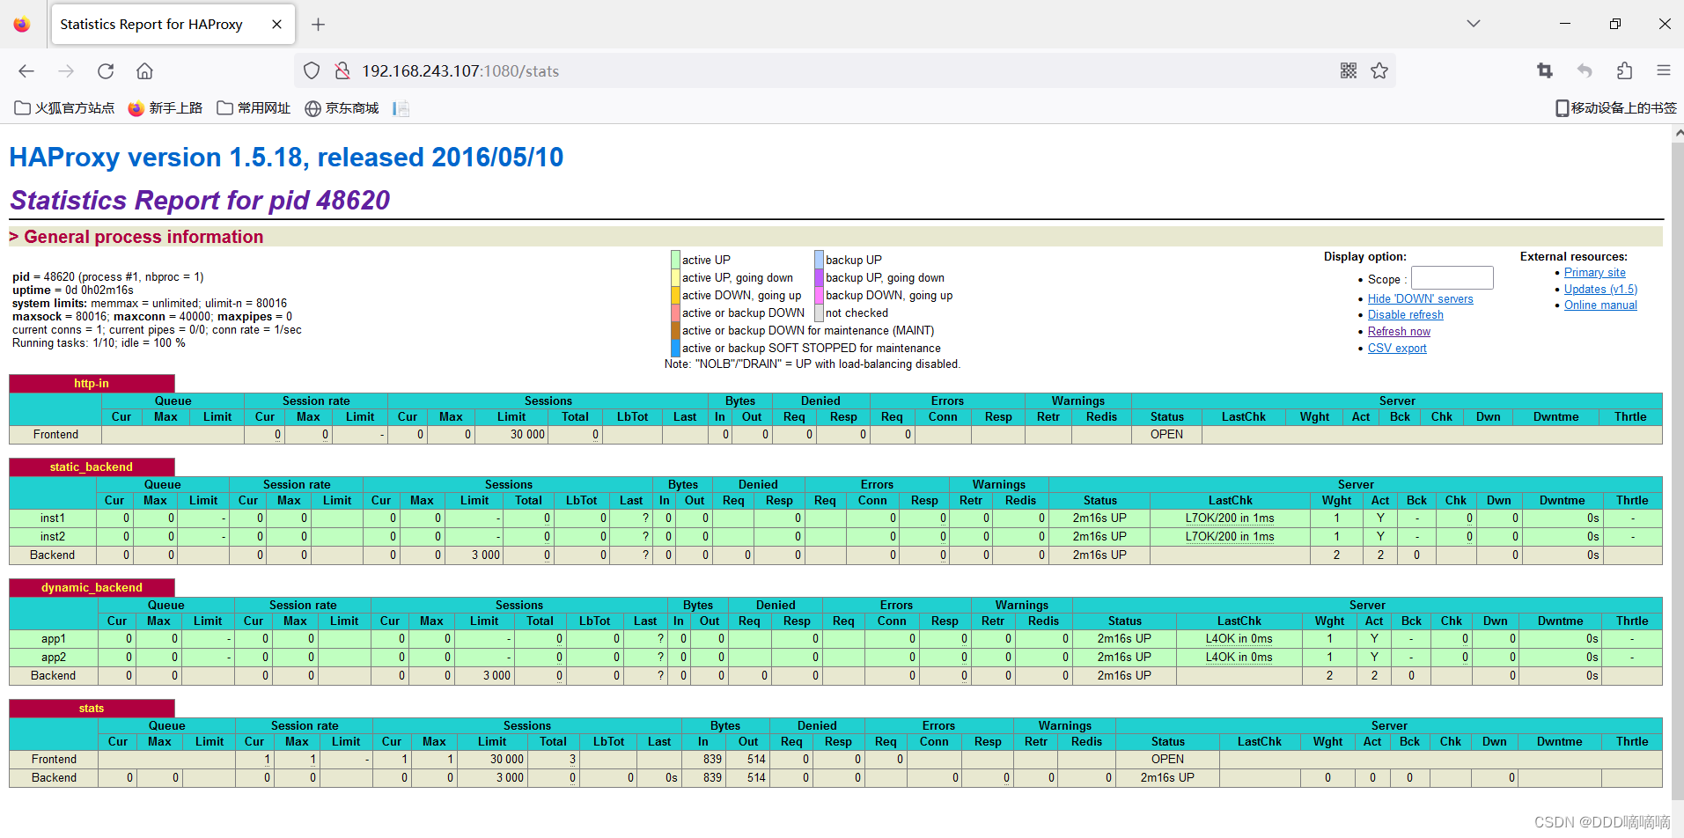Click the static_backend proxy title
This screenshot has height=838, width=1684.
click(92, 467)
